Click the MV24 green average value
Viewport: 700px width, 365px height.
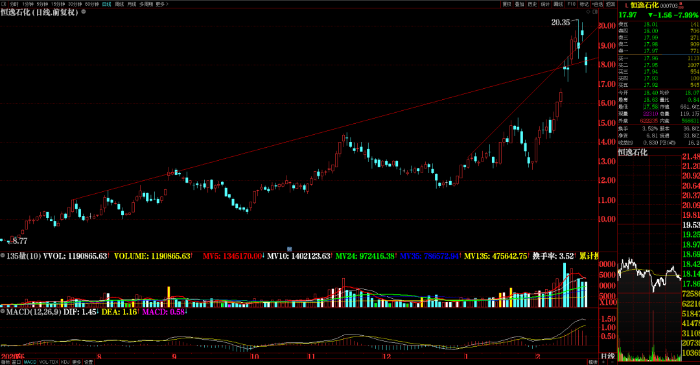[365, 256]
